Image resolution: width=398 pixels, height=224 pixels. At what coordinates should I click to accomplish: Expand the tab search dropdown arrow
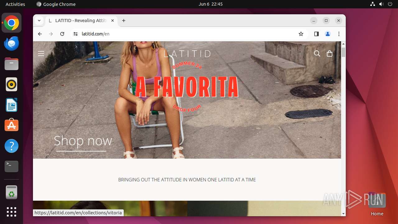pyautogui.click(x=39, y=21)
